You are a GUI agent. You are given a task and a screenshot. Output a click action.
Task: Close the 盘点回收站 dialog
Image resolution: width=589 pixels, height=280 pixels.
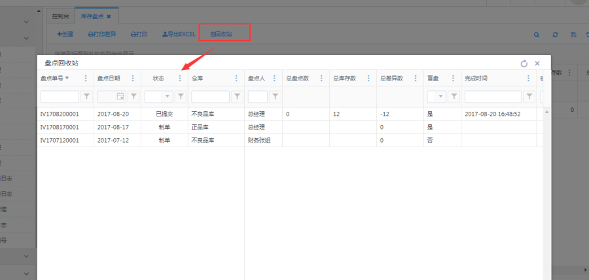click(537, 63)
